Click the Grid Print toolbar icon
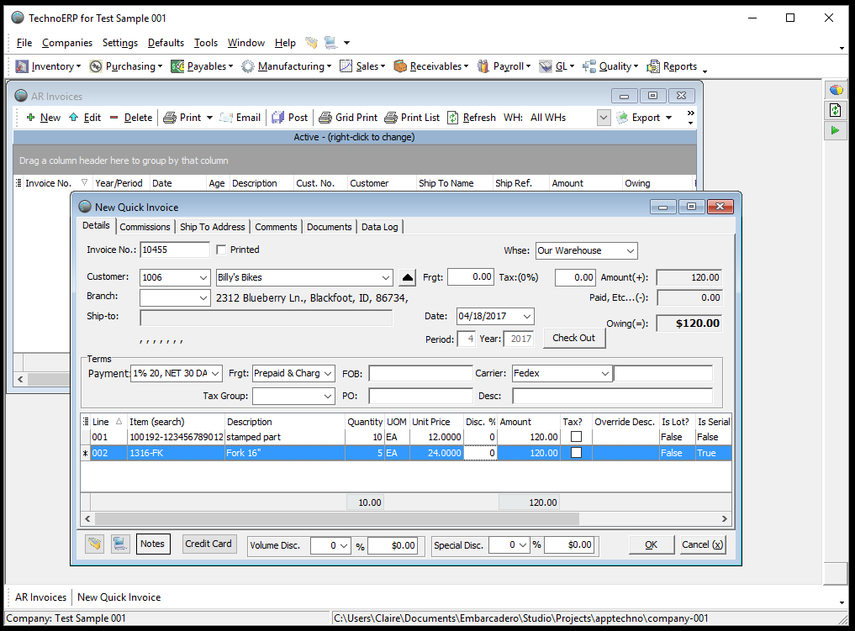This screenshot has height=631, width=855. (325, 118)
